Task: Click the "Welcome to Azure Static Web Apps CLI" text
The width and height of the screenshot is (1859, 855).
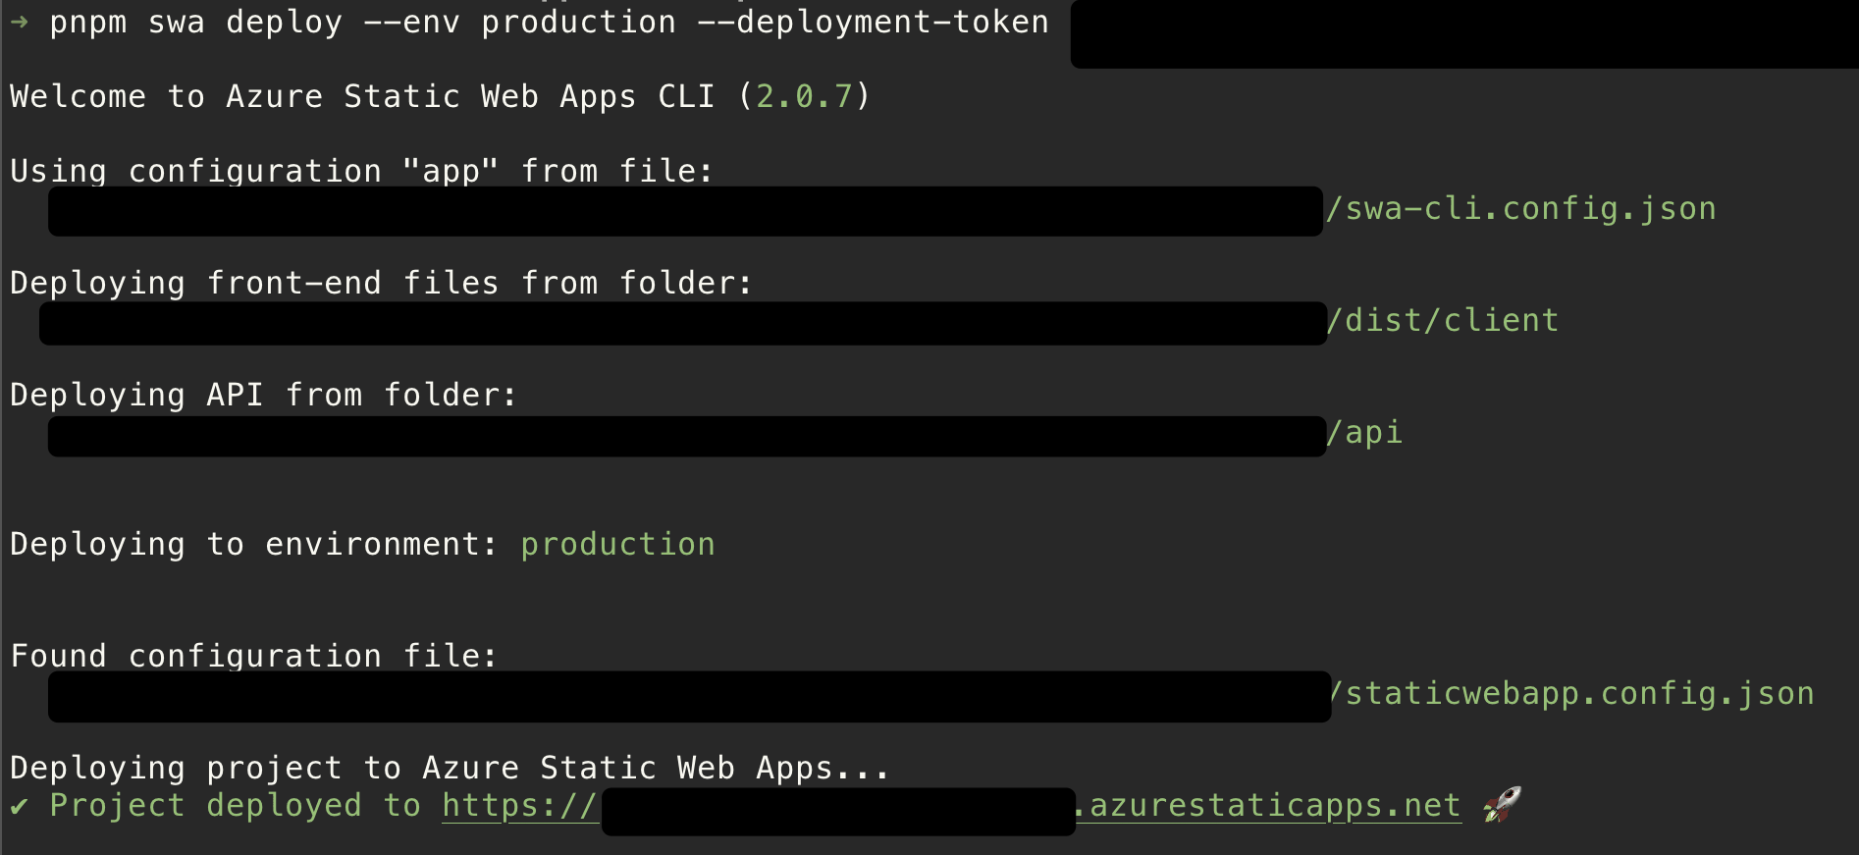Action: point(362,97)
